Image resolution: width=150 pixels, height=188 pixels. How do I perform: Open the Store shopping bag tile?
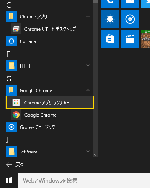pos(110,39)
